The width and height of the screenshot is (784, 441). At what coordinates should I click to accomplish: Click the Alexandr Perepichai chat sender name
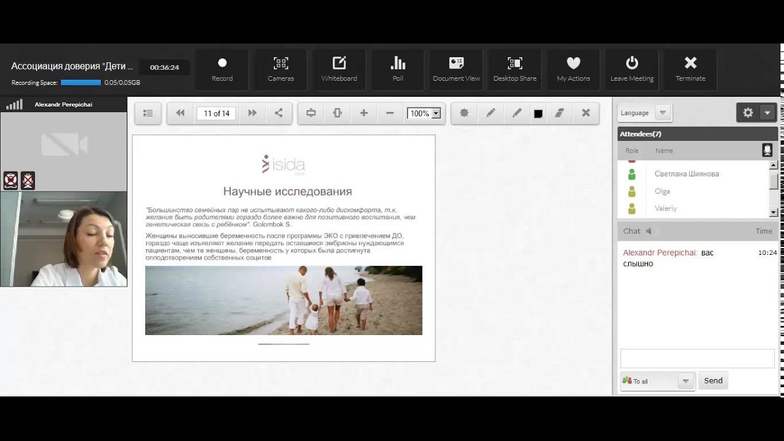coord(660,252)
